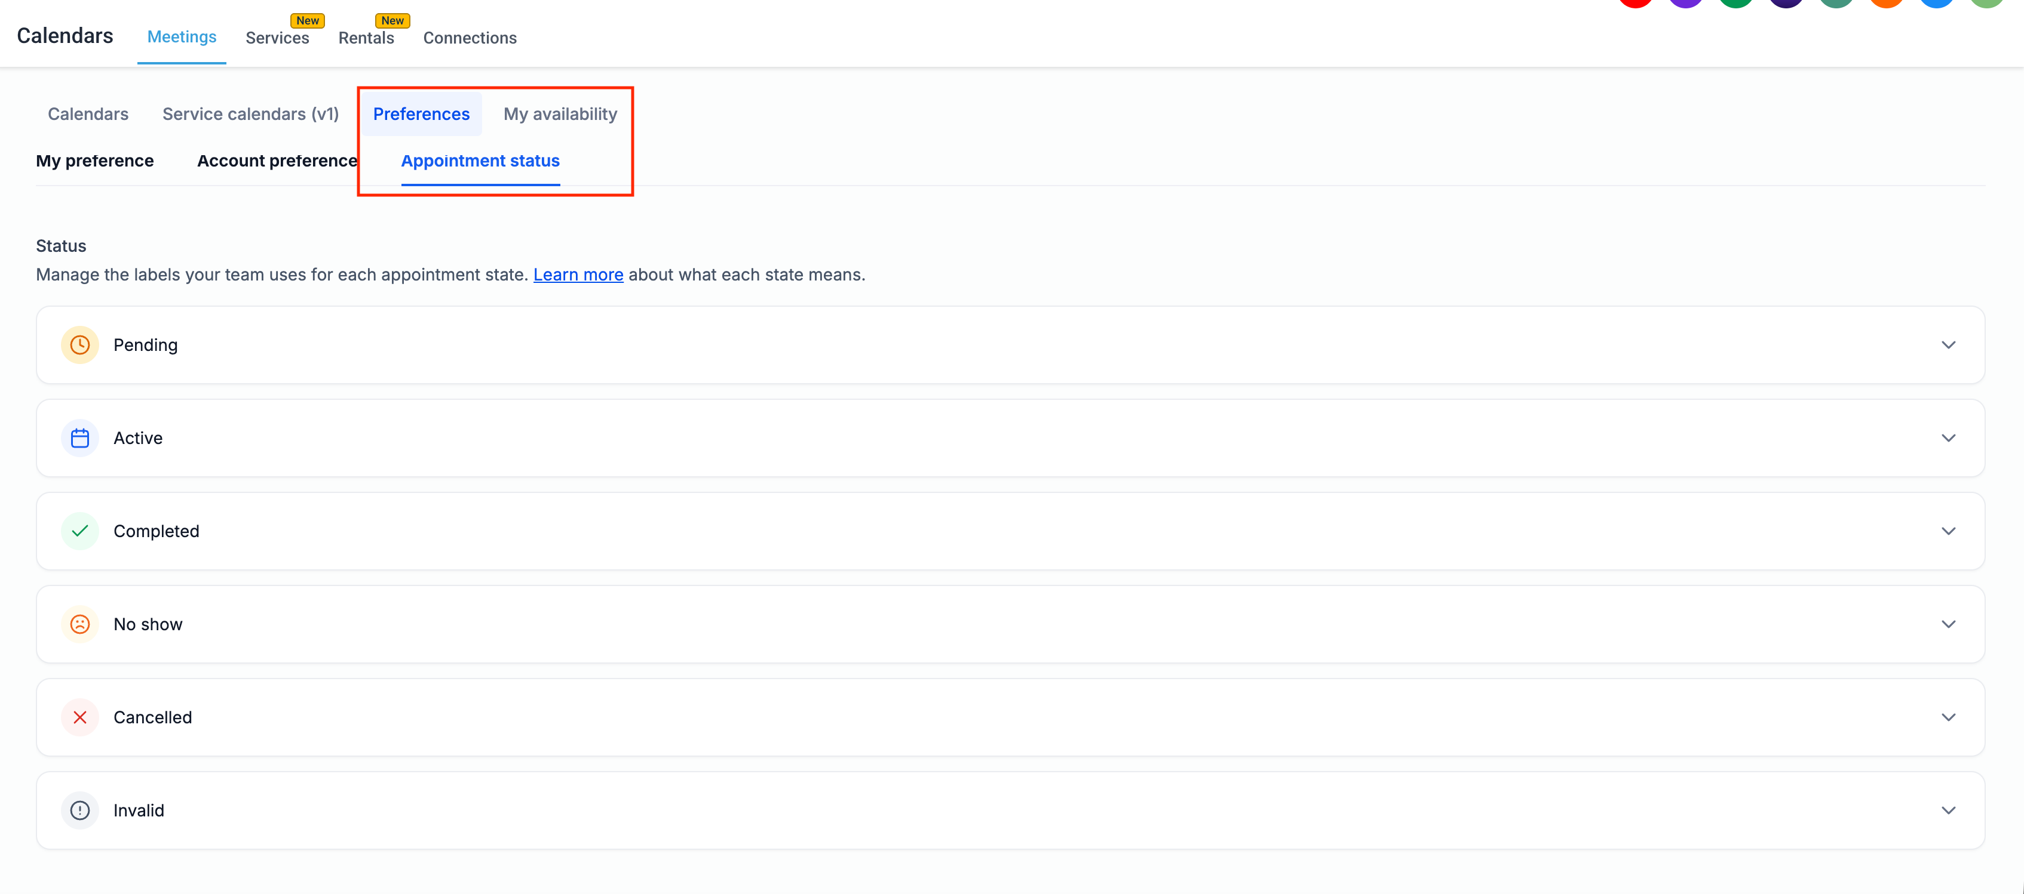Click the Pending status clock icon
This screenshot has height=894, width=2024.
pyautogui.click(x=79, y=344)
